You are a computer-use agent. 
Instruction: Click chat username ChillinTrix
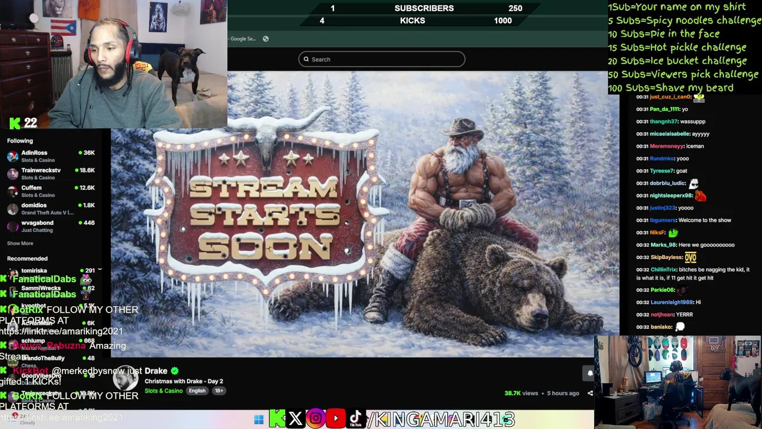click(x=663, y=270)
